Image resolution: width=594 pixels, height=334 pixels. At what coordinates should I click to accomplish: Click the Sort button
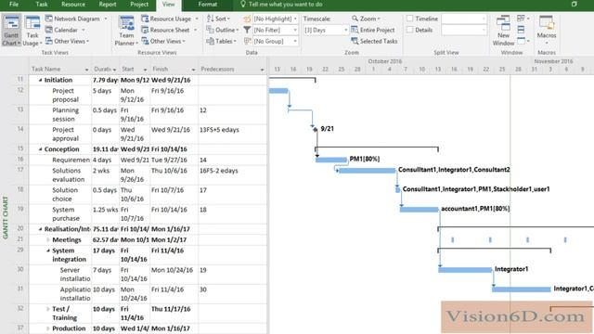coord(218,19)
